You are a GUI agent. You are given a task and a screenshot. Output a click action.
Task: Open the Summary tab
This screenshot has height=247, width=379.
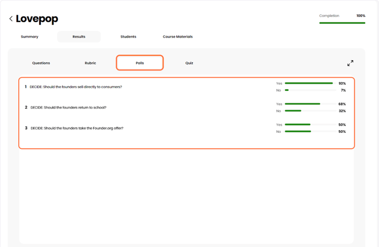pos(30,37)
